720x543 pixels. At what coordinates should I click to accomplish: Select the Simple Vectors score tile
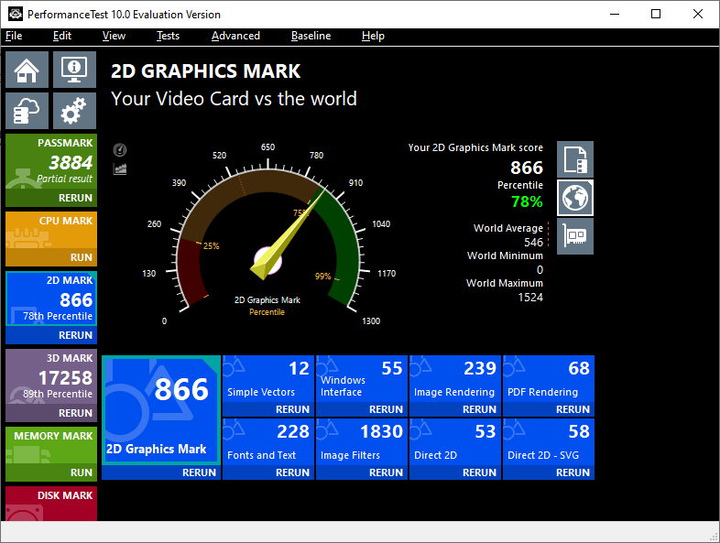(268, 379)
